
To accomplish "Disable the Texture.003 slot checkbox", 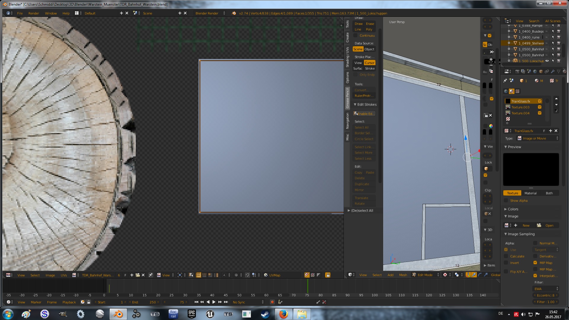I will coord(540,107).
